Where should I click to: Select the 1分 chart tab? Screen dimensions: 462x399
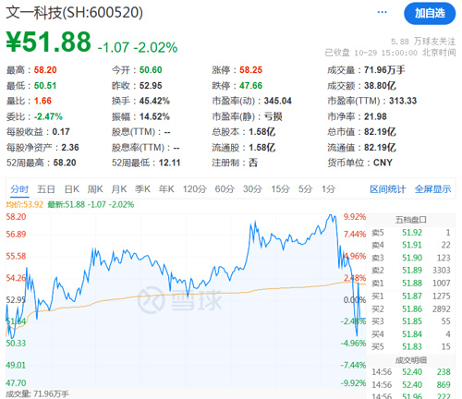pos(328,189)
